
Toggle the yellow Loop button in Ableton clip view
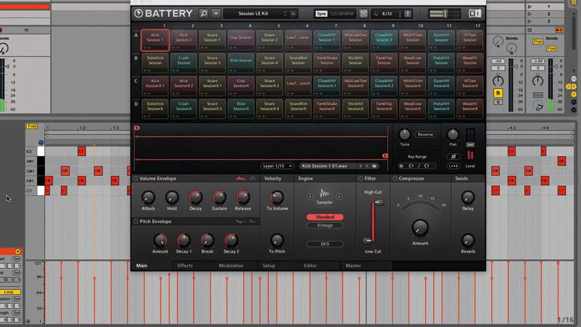pyautogui.click(x=10, y=292)
